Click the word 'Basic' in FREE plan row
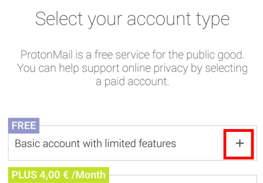Image resolution: width=263 pixels, height=183 pixels. pos(27,144)
